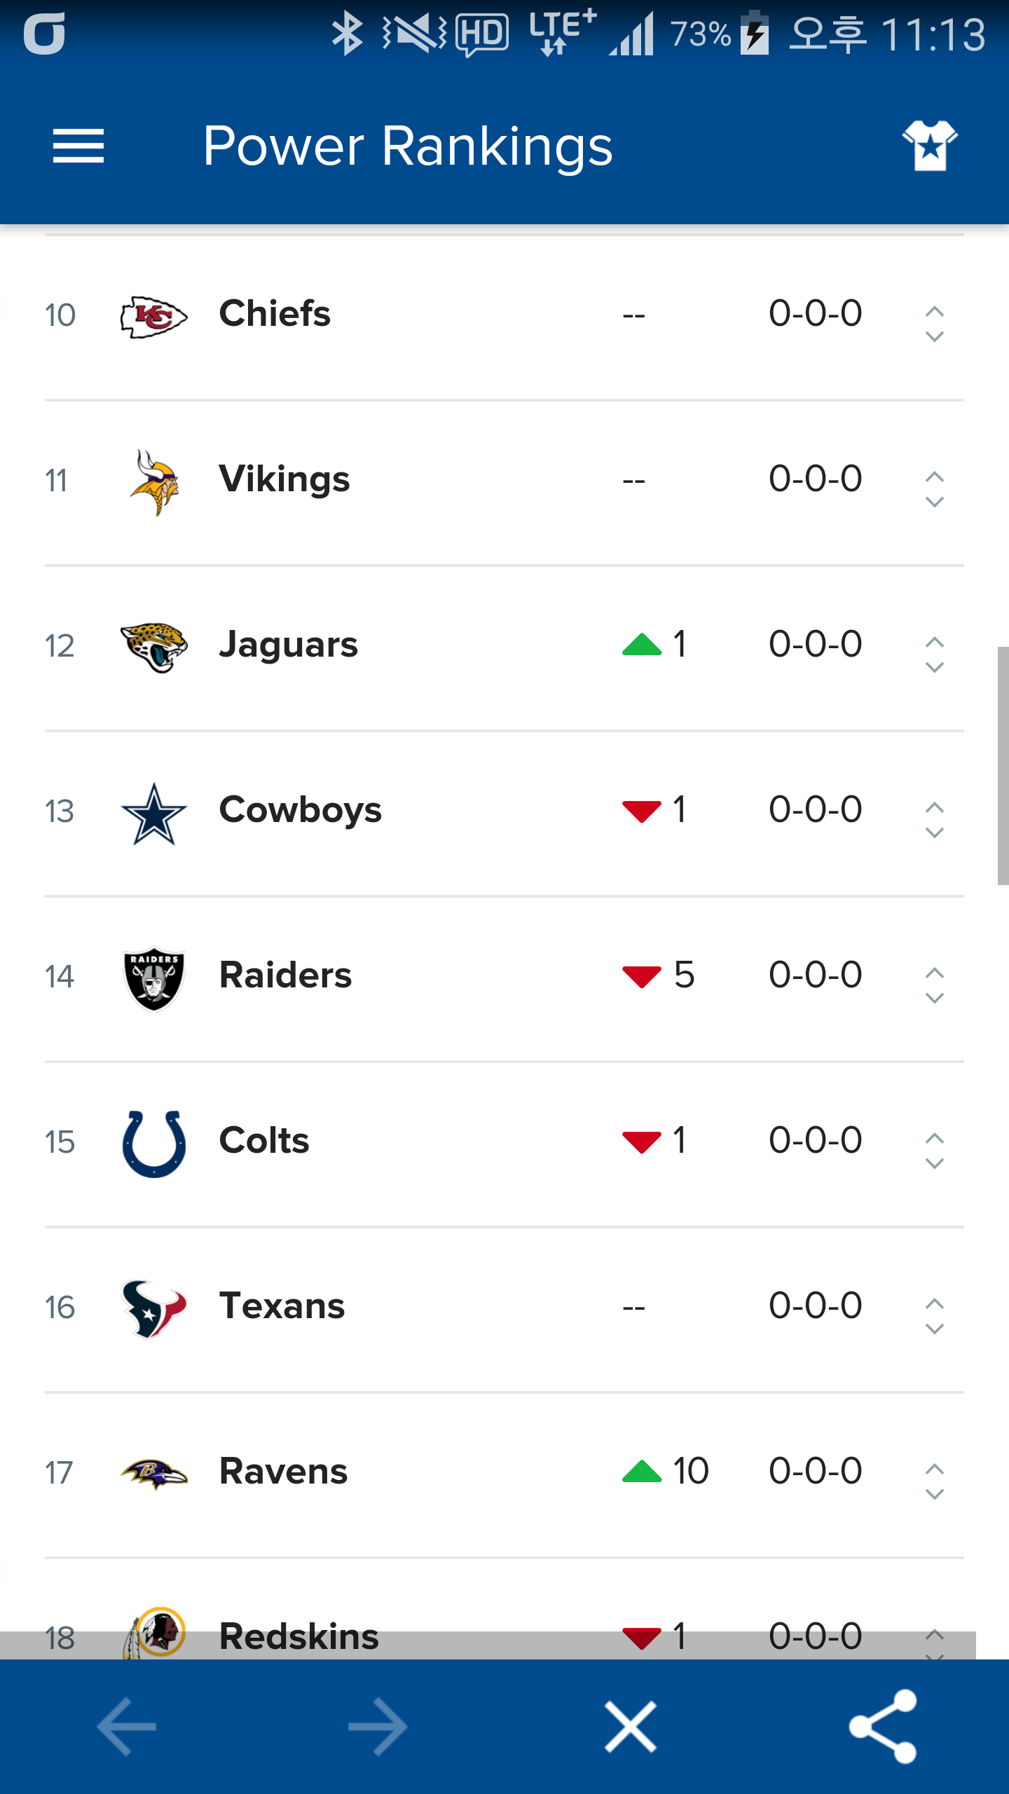Viewport: 1009px width, 1794px height.
Task: Expand the Texans row chevron
Action: pos(935,1315)
